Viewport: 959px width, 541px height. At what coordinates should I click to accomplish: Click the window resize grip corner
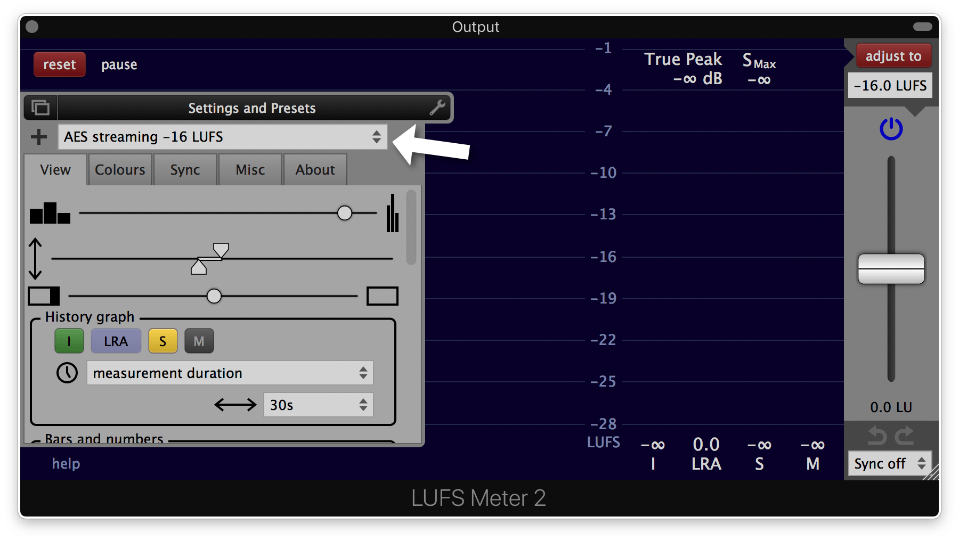point(932,473)
